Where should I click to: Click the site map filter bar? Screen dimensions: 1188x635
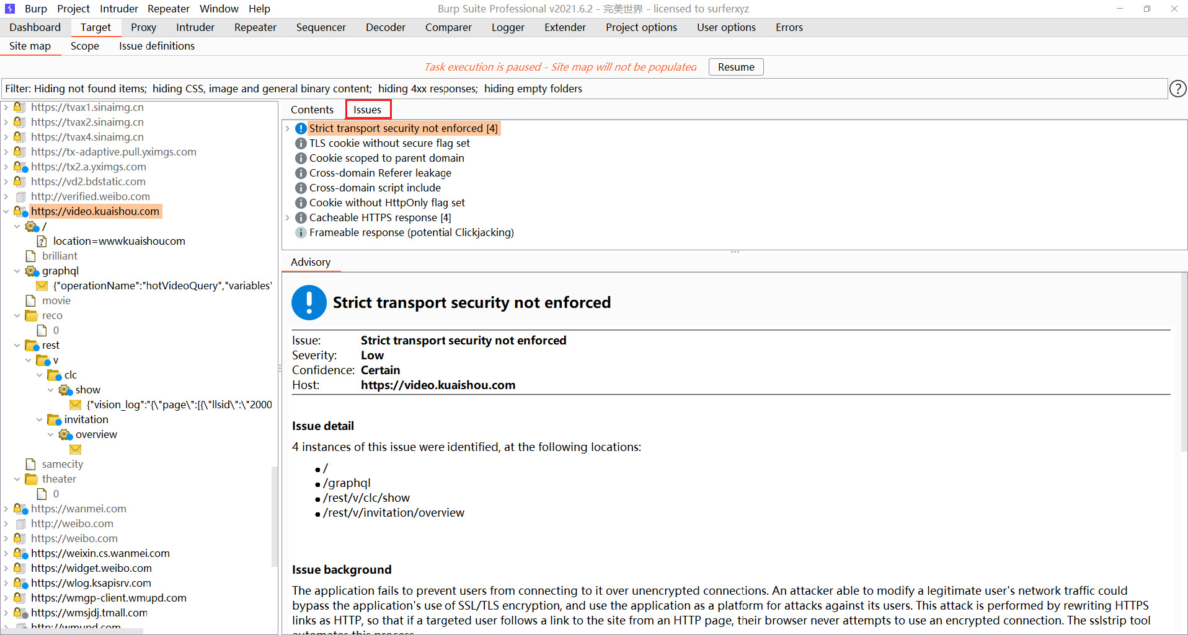coord(585,89)
